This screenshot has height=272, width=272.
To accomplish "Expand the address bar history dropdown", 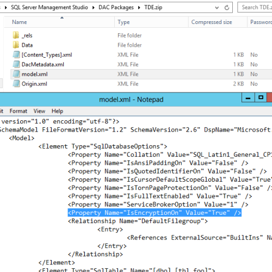I will click(x=217, y=8).
